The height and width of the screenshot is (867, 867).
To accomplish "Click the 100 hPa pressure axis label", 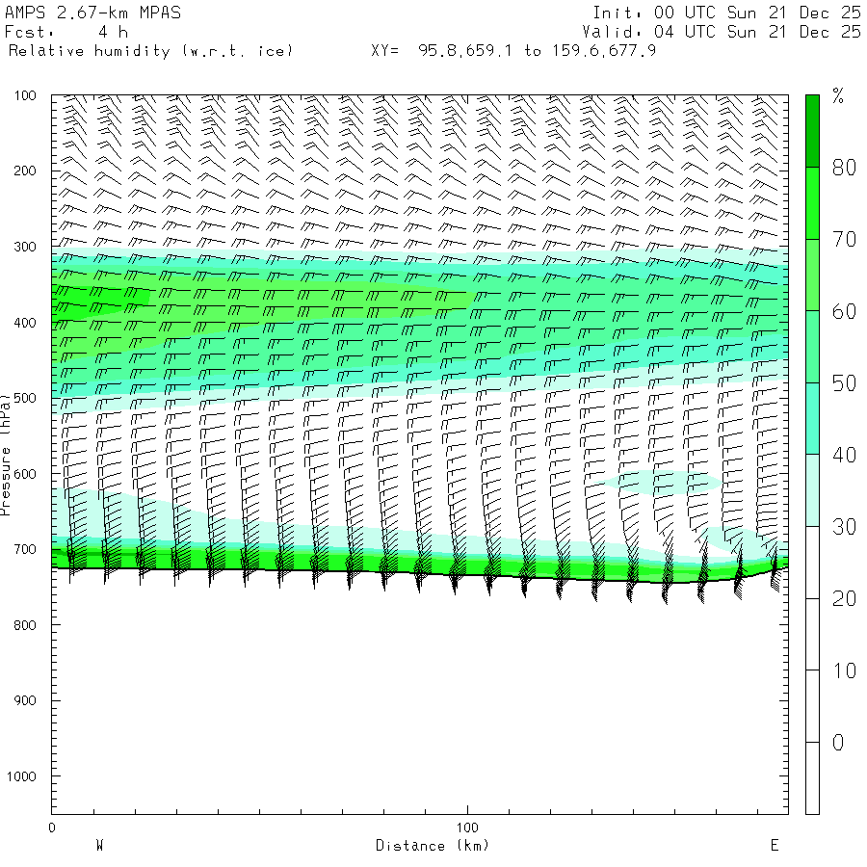I will pyautogui.click(x=25, y=95).
